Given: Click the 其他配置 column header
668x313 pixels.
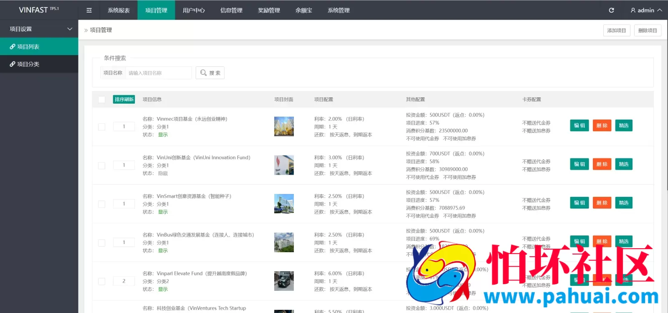Looking at the screenshot, I should pyautogui.click(x=415, y=99).
